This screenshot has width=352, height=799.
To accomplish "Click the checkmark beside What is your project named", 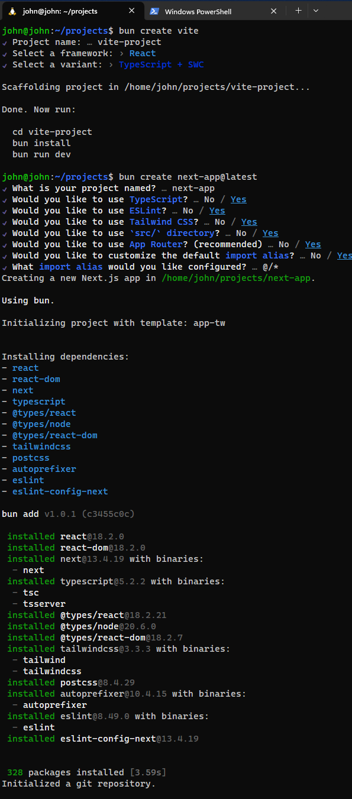I will [6, 188].
